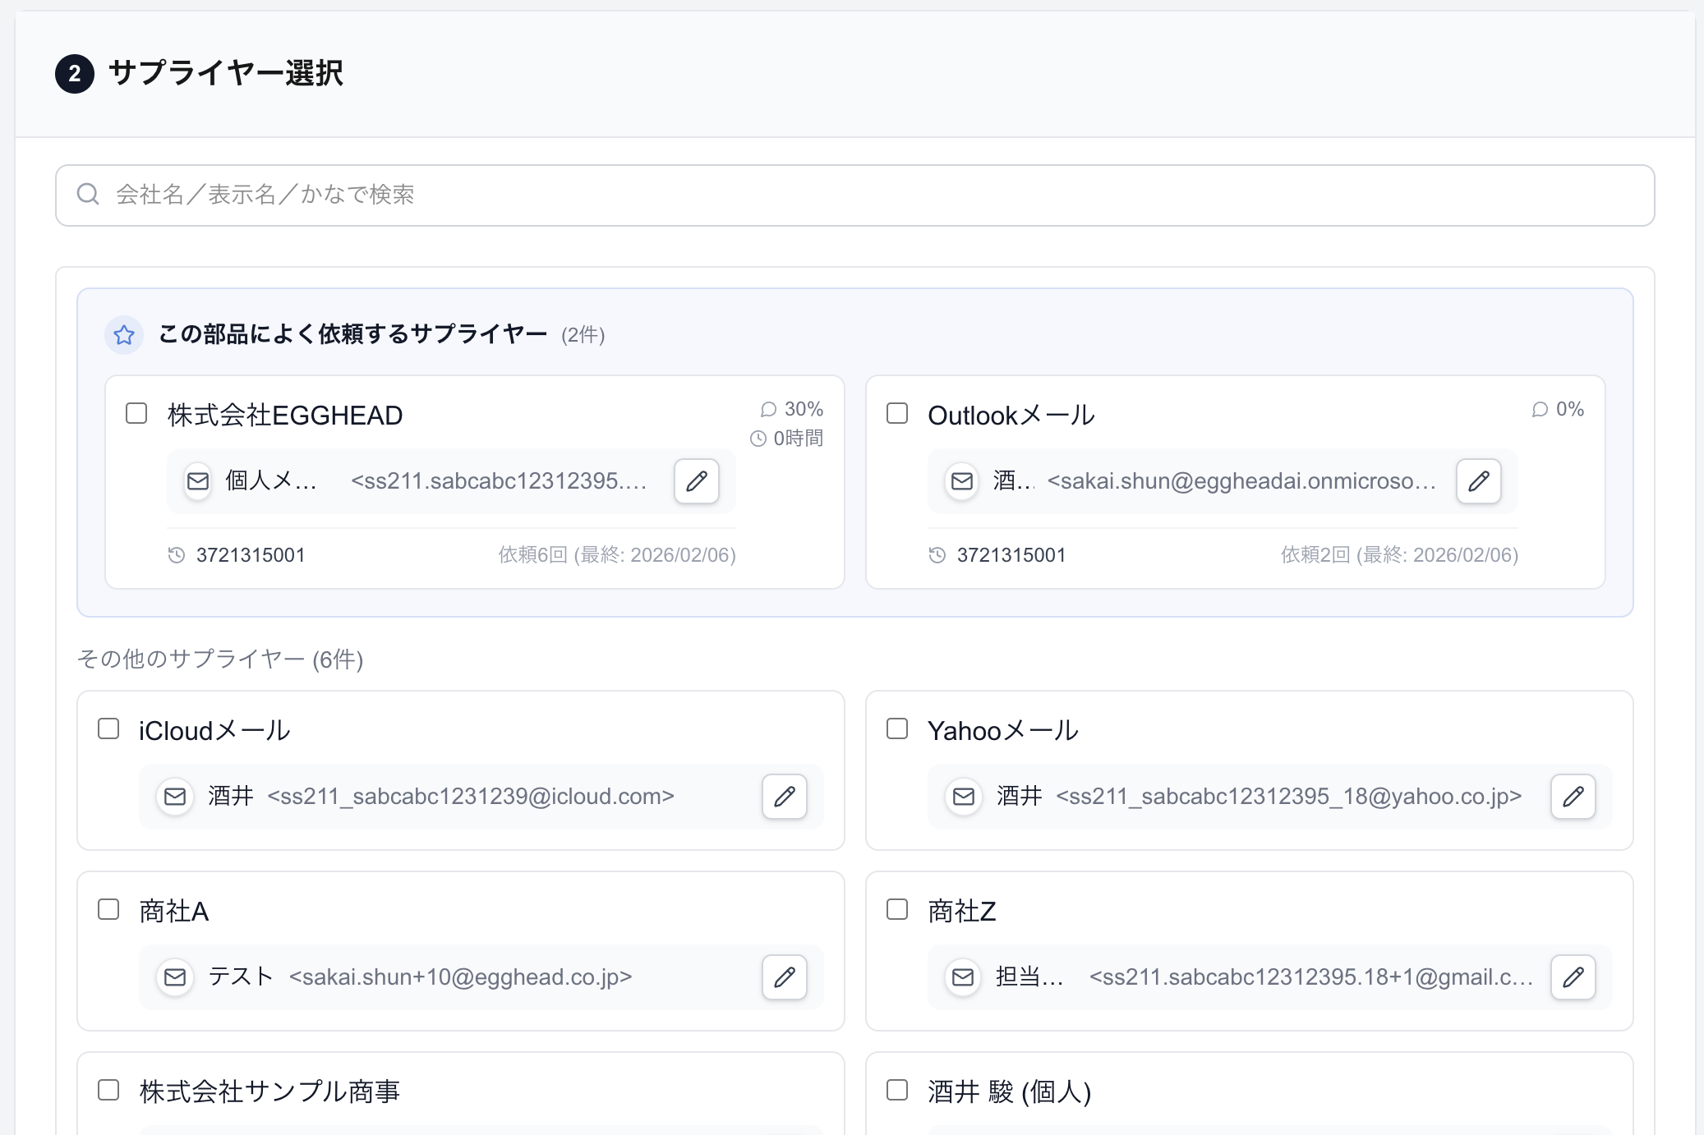Viewport: 1704px width, 1135px height.
Task: Click the 30% response rate indicator on EGGHEAD
Action: (x=792, y=409)
